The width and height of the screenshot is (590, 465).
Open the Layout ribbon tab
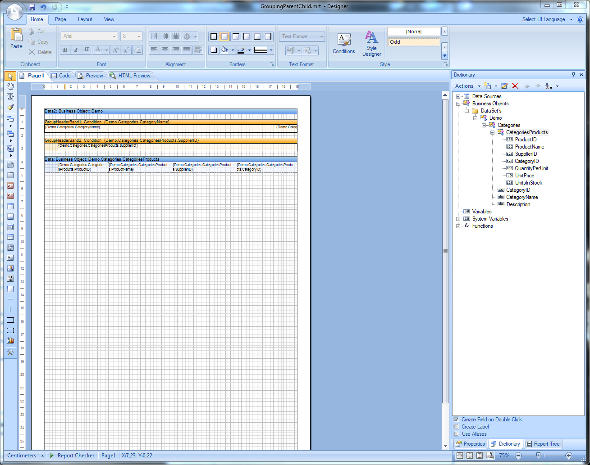tap(85, 19)
